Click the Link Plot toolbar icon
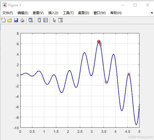This screenshot has height=140, width=154. pos(31,20)
